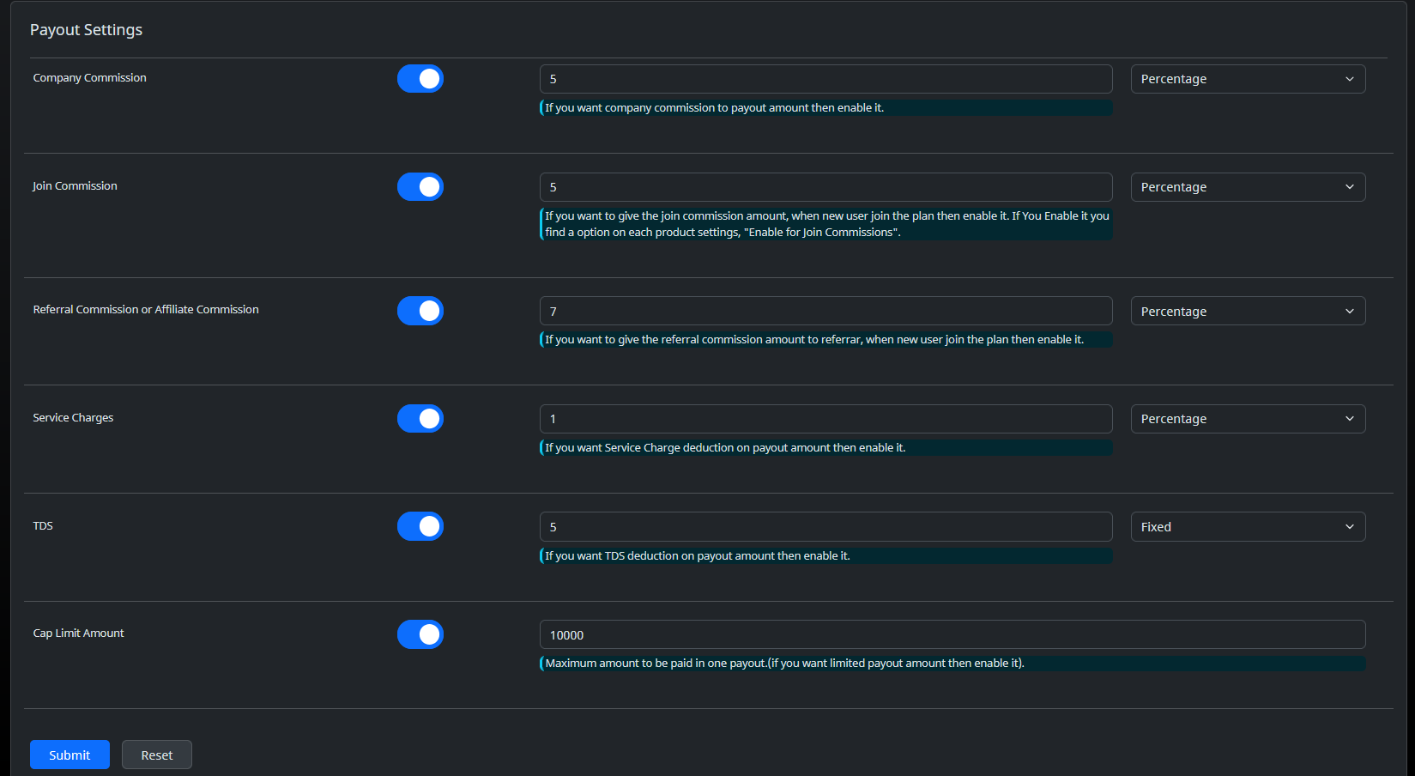
Task: Toggle off Referral Commission or Affiliate Commission
Action: point(420,311)
